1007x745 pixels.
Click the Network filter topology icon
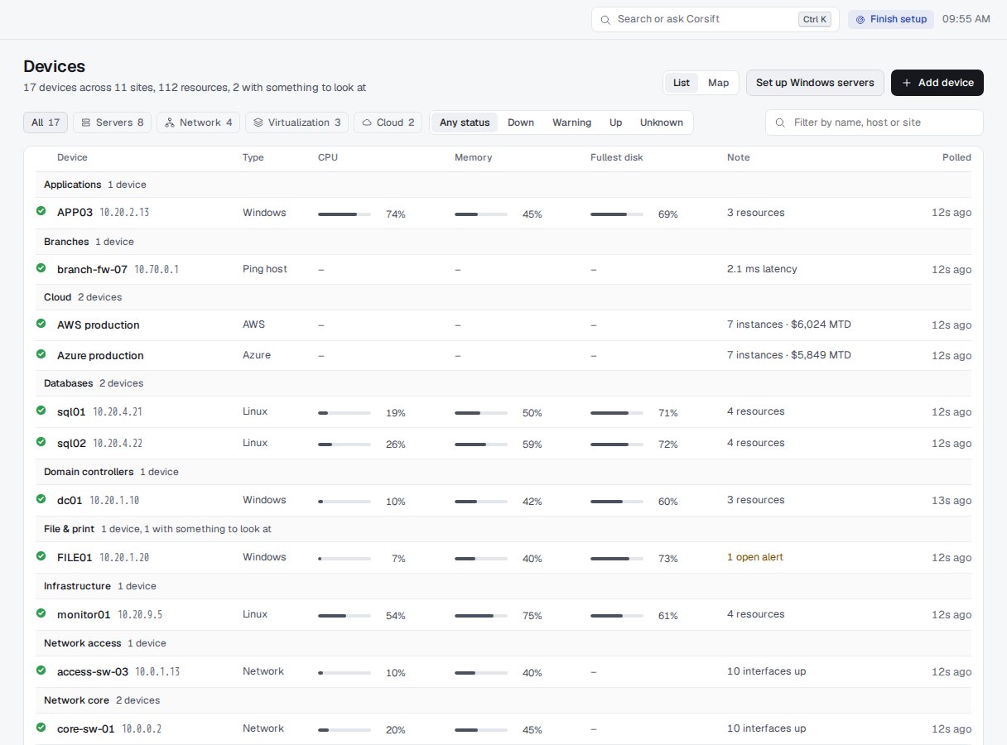170,123
